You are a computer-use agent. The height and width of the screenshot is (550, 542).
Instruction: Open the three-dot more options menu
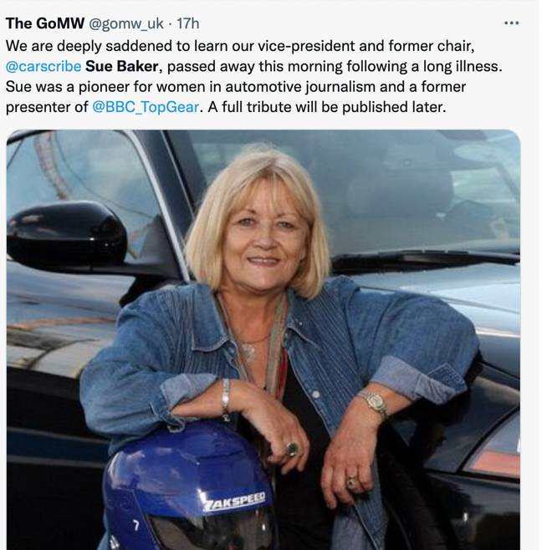(x=511, y=23)
